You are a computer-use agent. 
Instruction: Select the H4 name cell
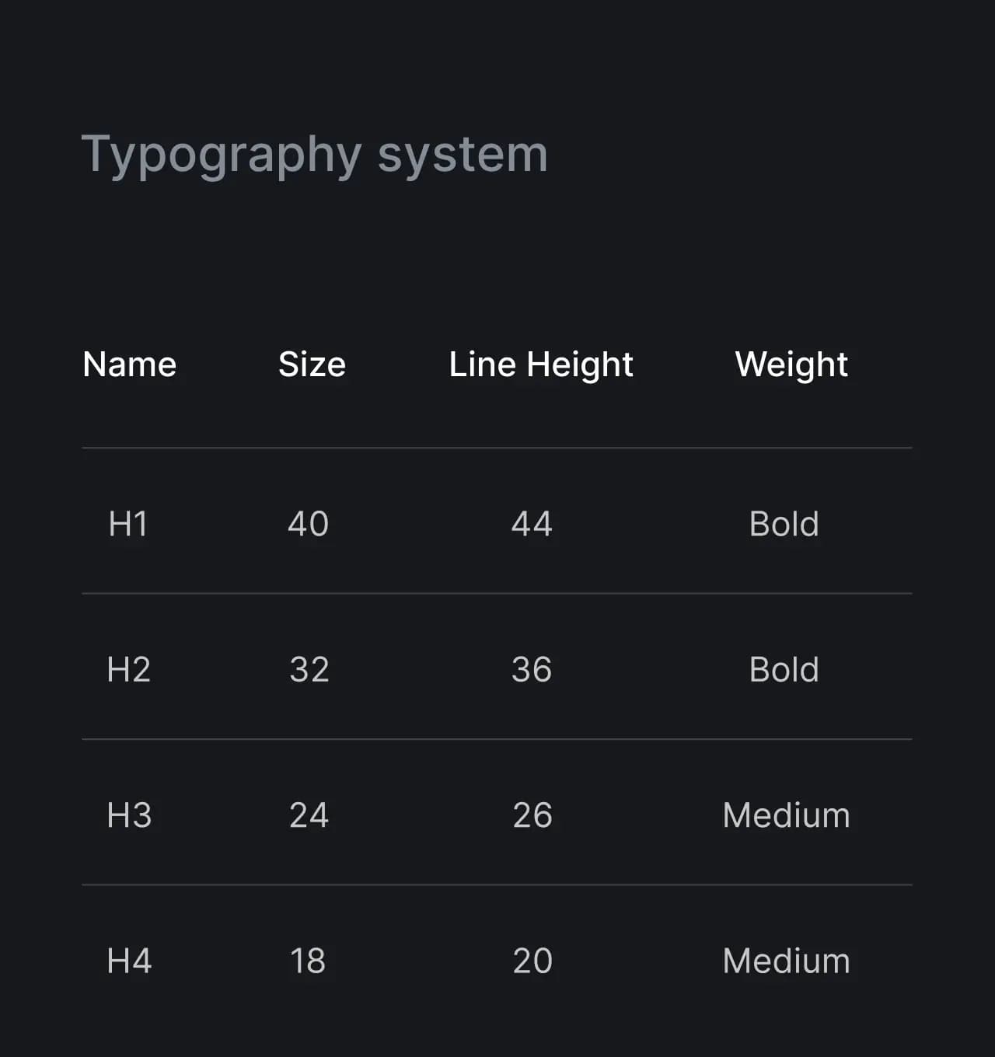[129, 961]
